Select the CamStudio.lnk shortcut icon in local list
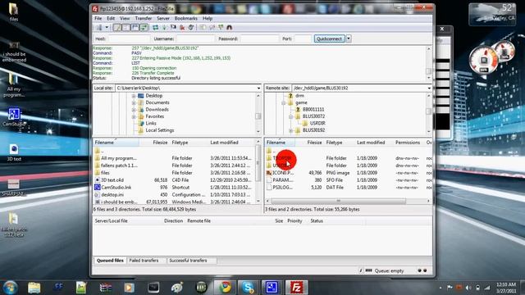This screenshot has height=295, width=525. pyautogui.click(x=98, y=188)
